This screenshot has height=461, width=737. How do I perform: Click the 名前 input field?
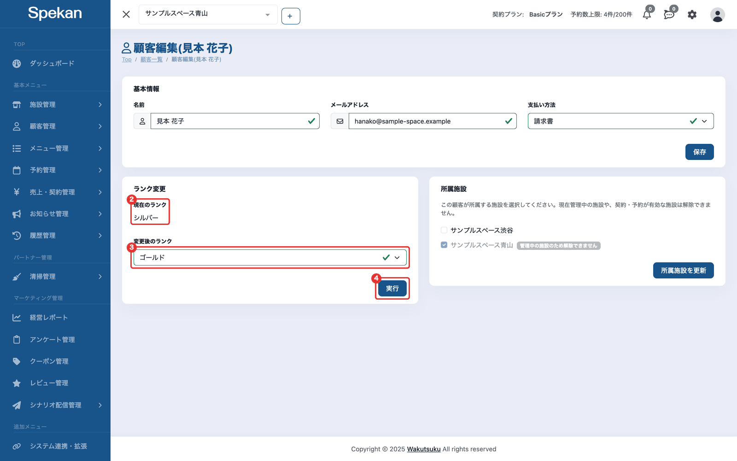(x=235, y=121)
